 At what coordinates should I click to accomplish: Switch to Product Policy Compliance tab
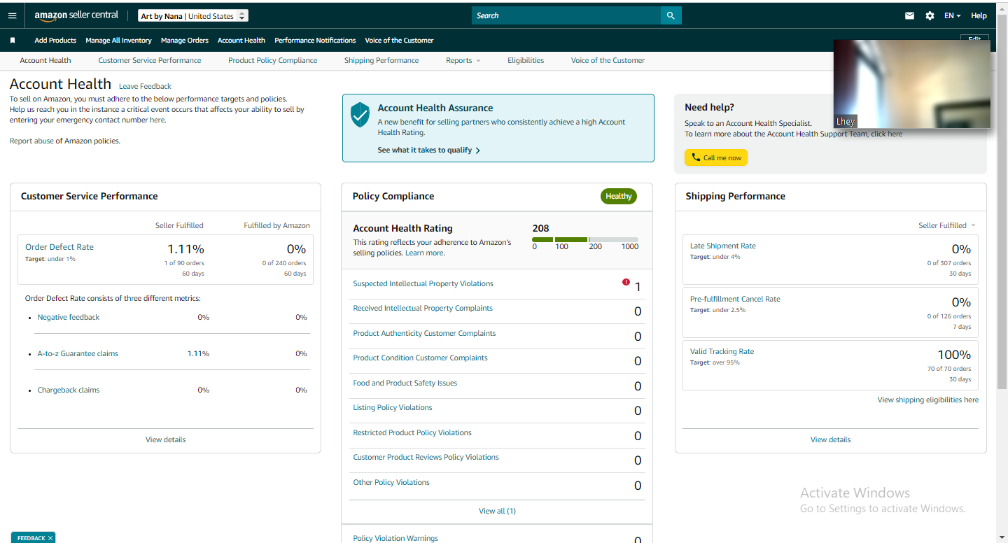tap(273, 60)
